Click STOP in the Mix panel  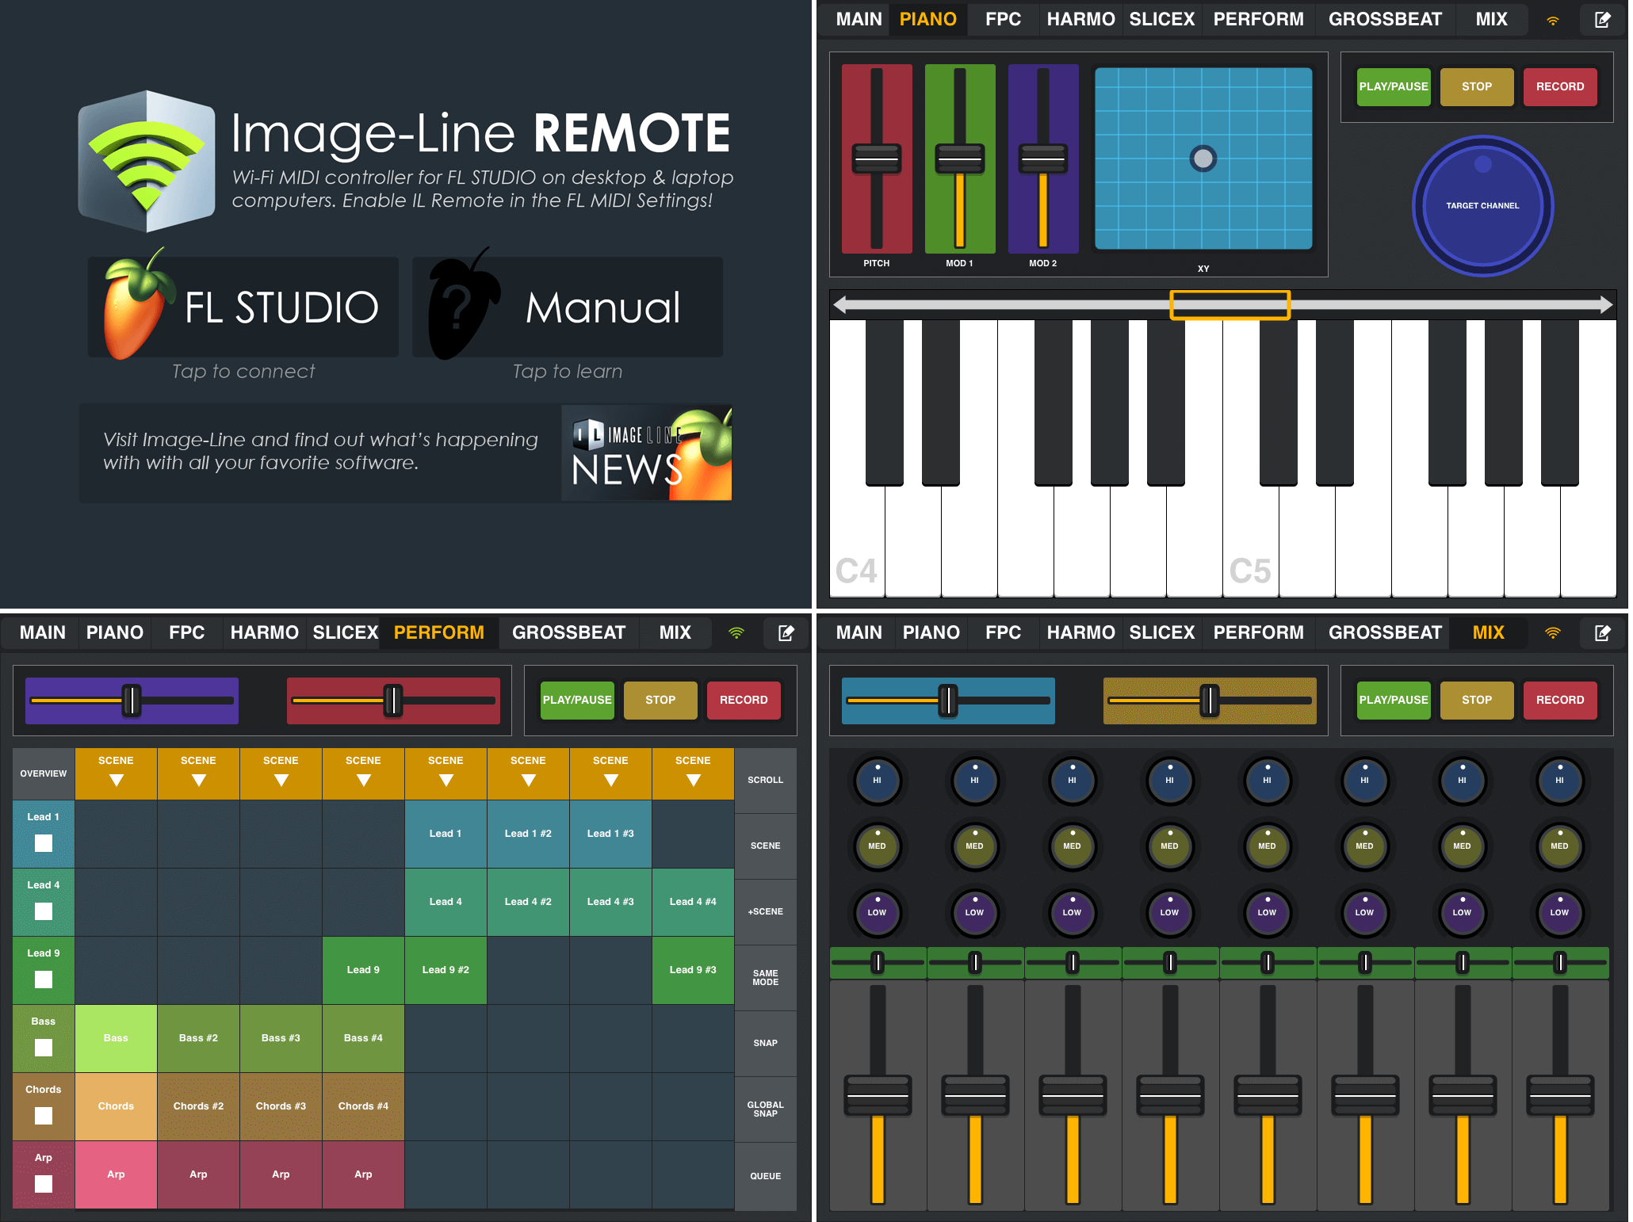pos(1476,701)
